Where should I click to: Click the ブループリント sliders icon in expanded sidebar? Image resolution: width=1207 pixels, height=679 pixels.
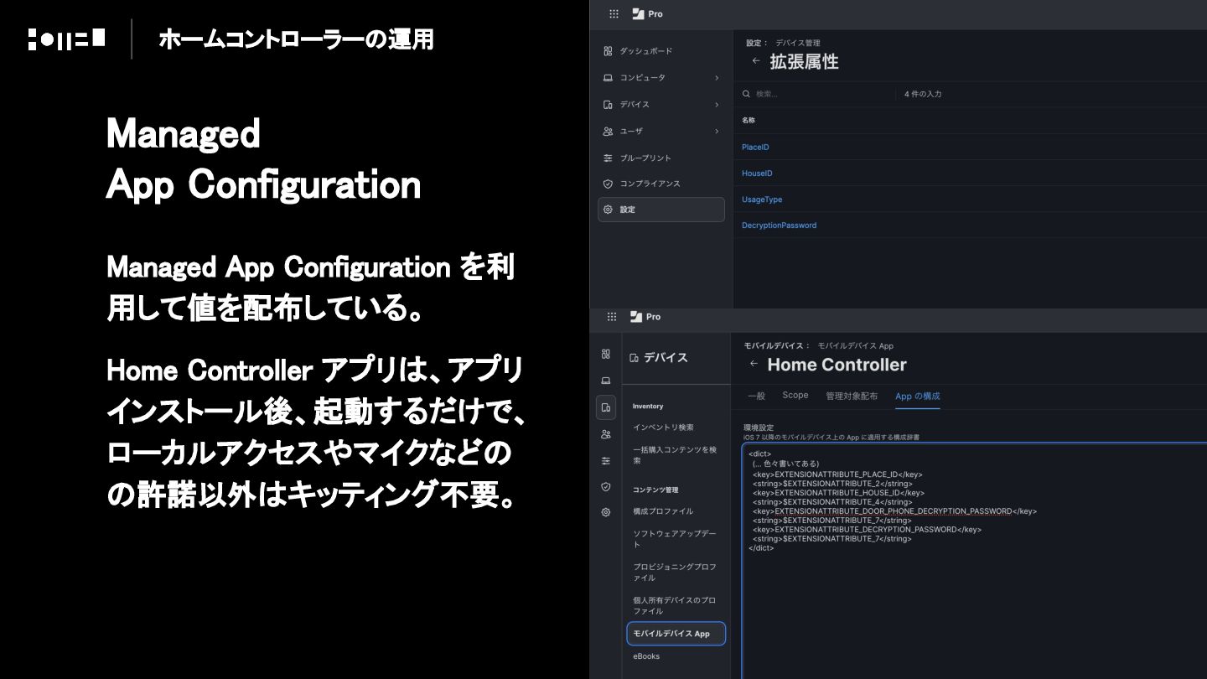[608, 158]
